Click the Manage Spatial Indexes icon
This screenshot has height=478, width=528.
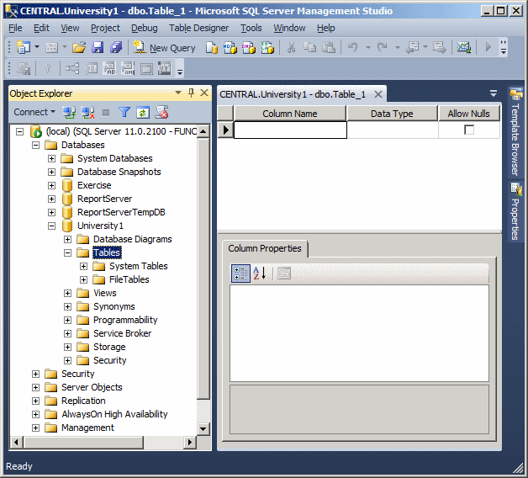pos(165,68)
